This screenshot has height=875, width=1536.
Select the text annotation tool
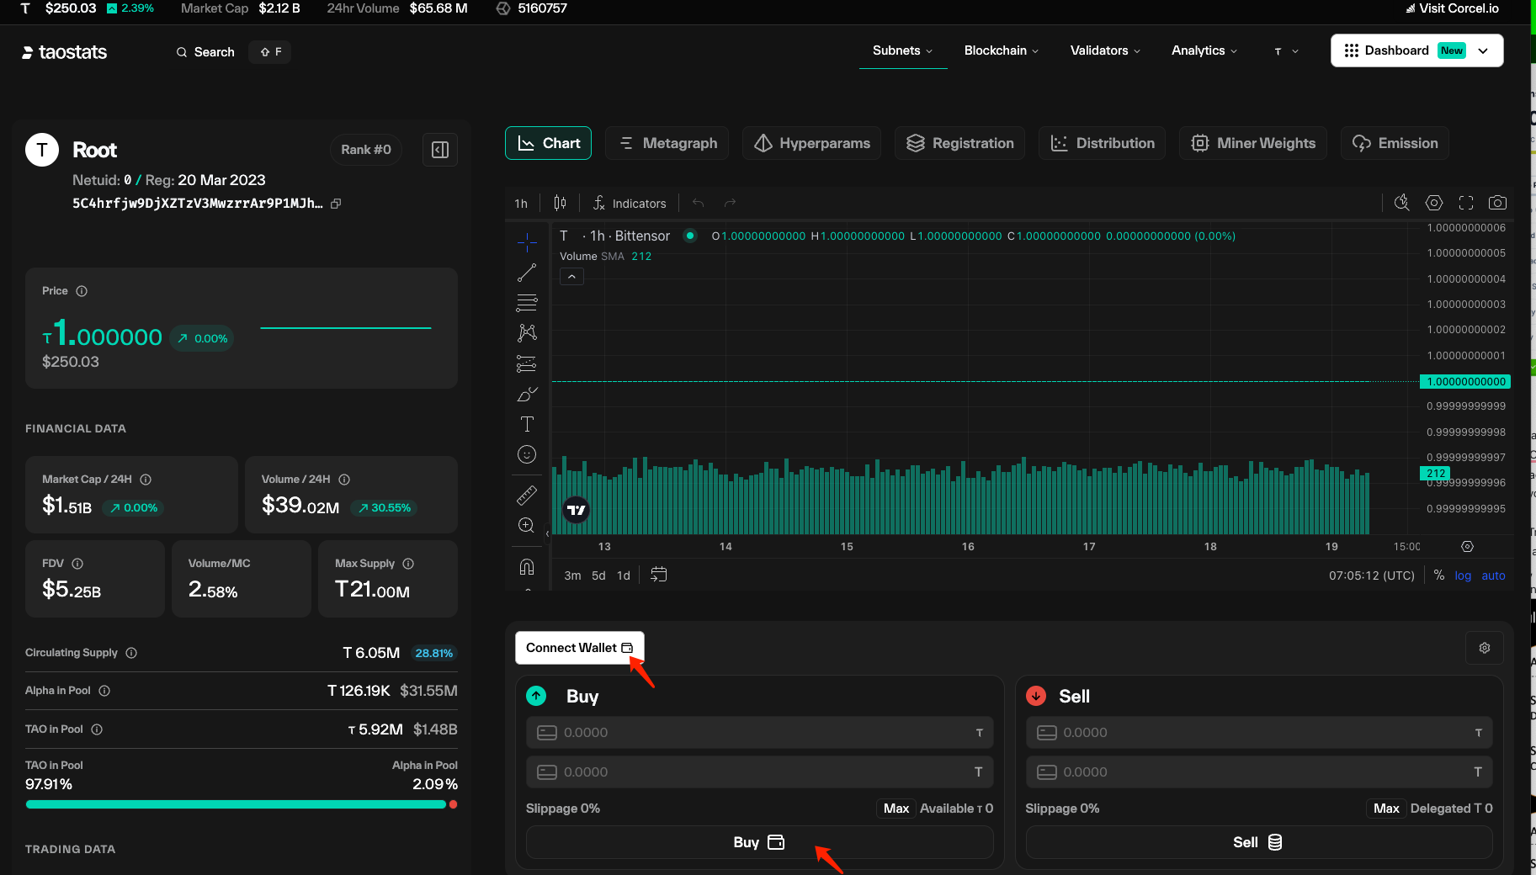tap(527, 424)
